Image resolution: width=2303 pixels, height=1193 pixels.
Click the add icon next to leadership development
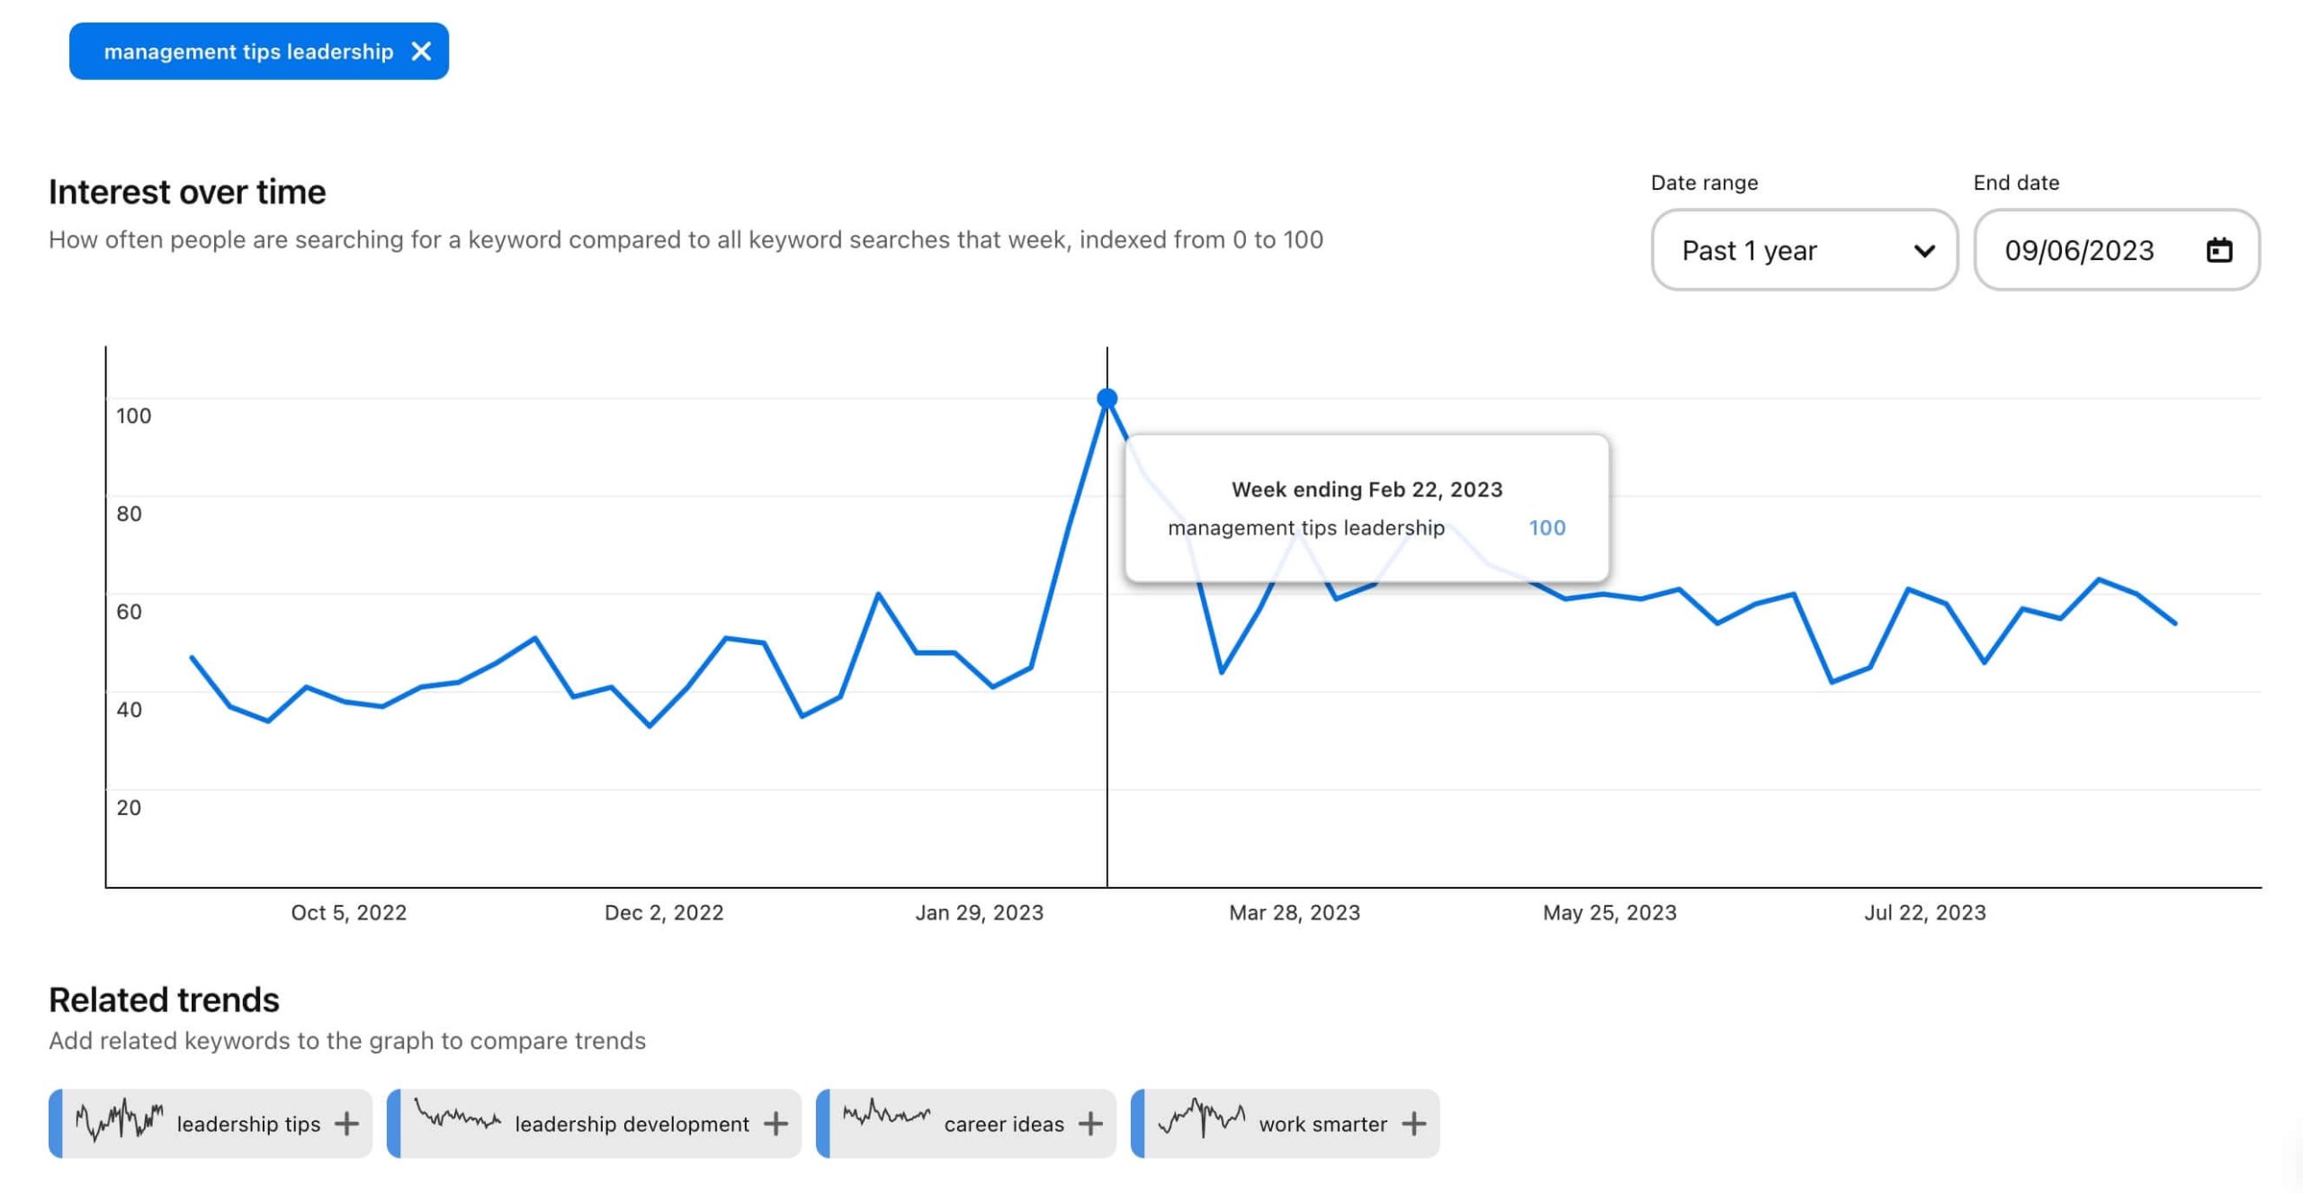click(775, 1122)
